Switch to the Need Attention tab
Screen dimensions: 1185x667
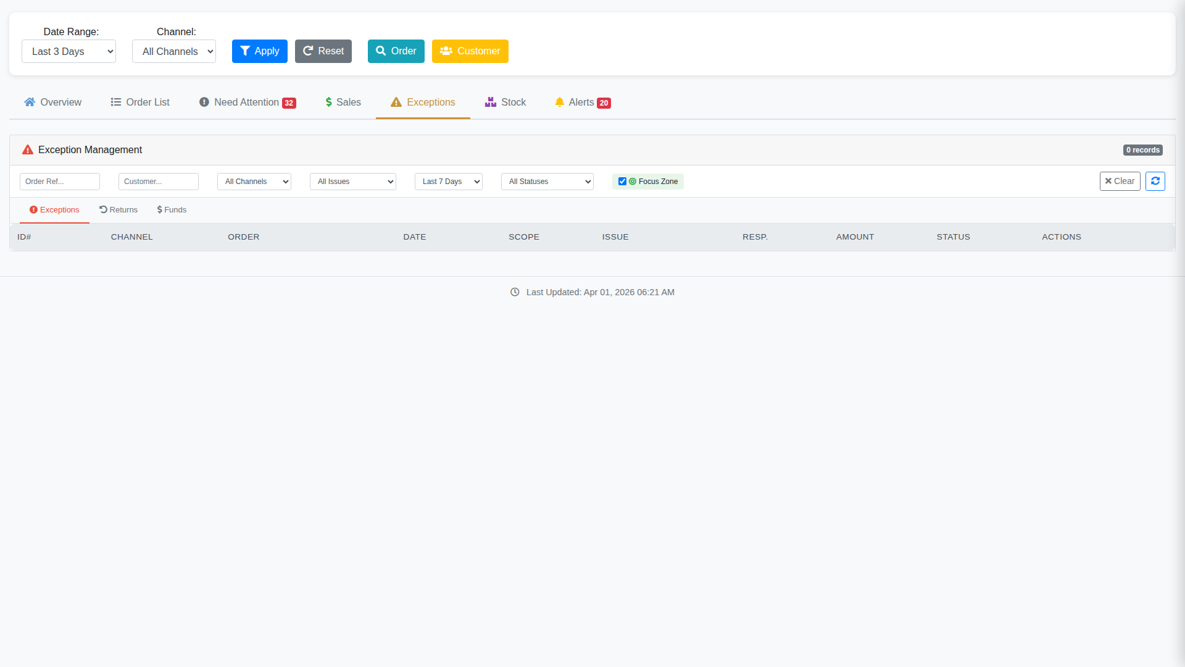(x=246, y=102)
